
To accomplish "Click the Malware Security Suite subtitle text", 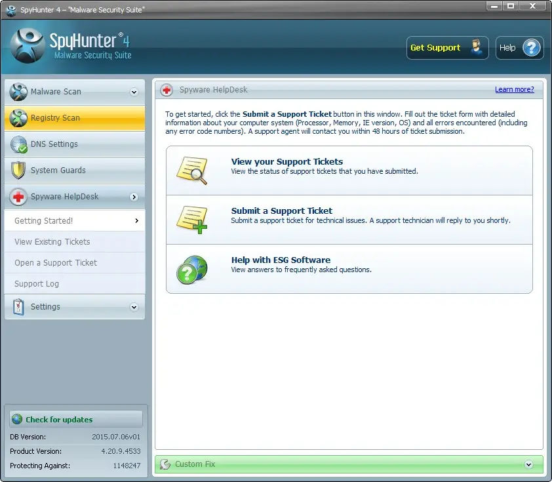I will 92,55.
